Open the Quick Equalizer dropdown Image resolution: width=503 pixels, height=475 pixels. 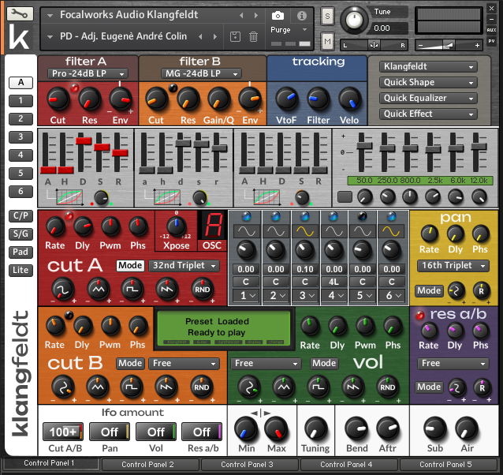coord(429,99)
